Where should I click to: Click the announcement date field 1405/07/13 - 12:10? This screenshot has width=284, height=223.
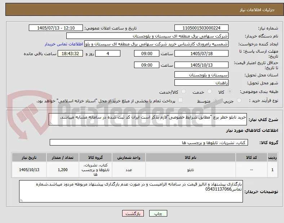pyautogui.click(x=56, y=28)
